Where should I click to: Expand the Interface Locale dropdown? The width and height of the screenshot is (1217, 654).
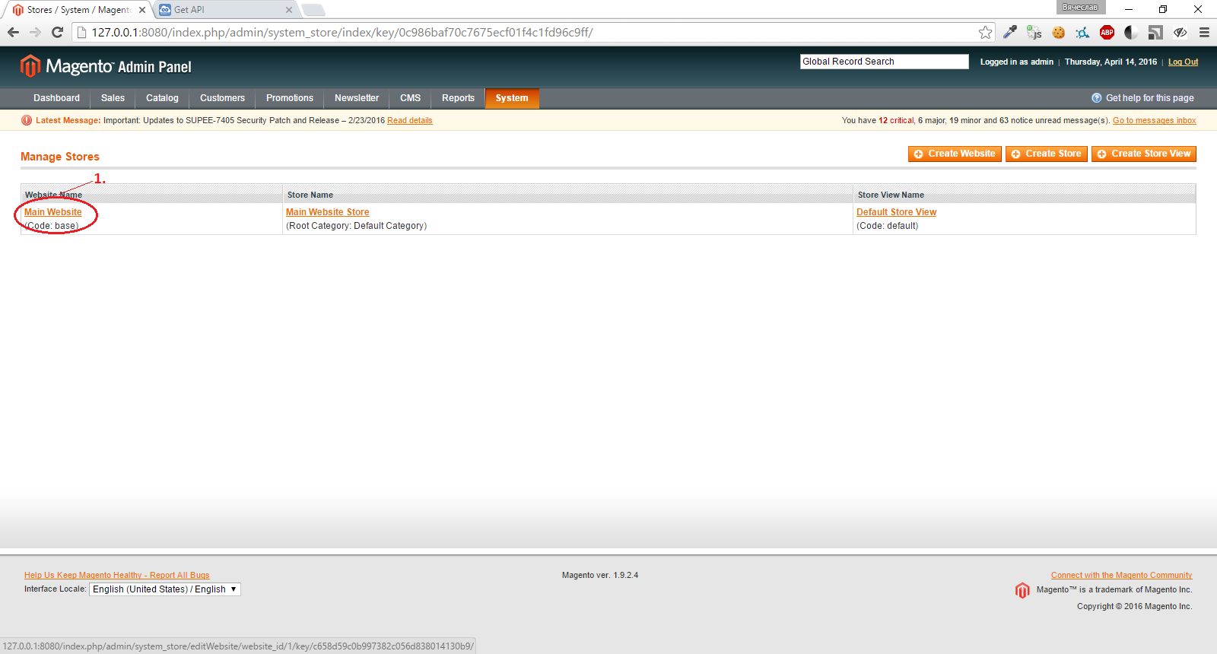pos(165,589)
